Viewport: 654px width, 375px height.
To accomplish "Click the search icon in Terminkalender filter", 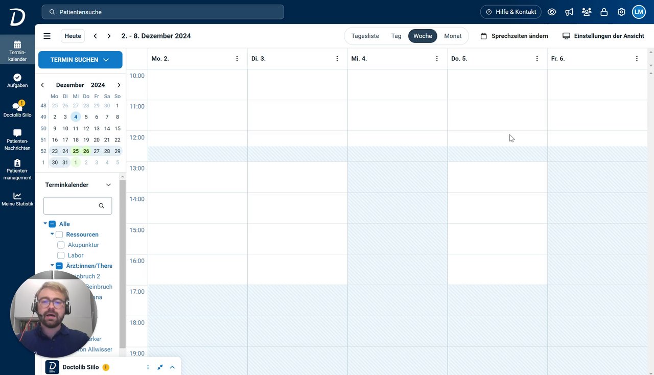I will (x=102, y=206).
